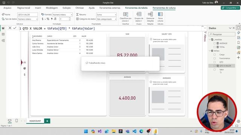The image size is (241, 135).
Task: Click the decimal places icon in Formatação
Action: pyautogui.click(x=55, y=19)
